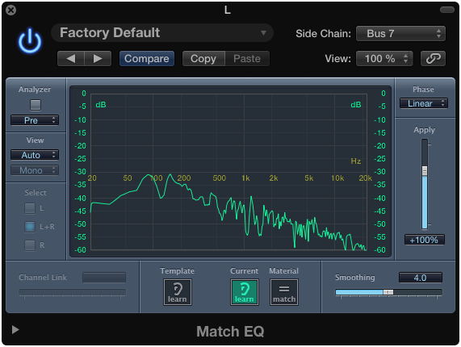Enable the Analyzer checkbox
The height and width of the screenshot is (347, 461).
36,105
